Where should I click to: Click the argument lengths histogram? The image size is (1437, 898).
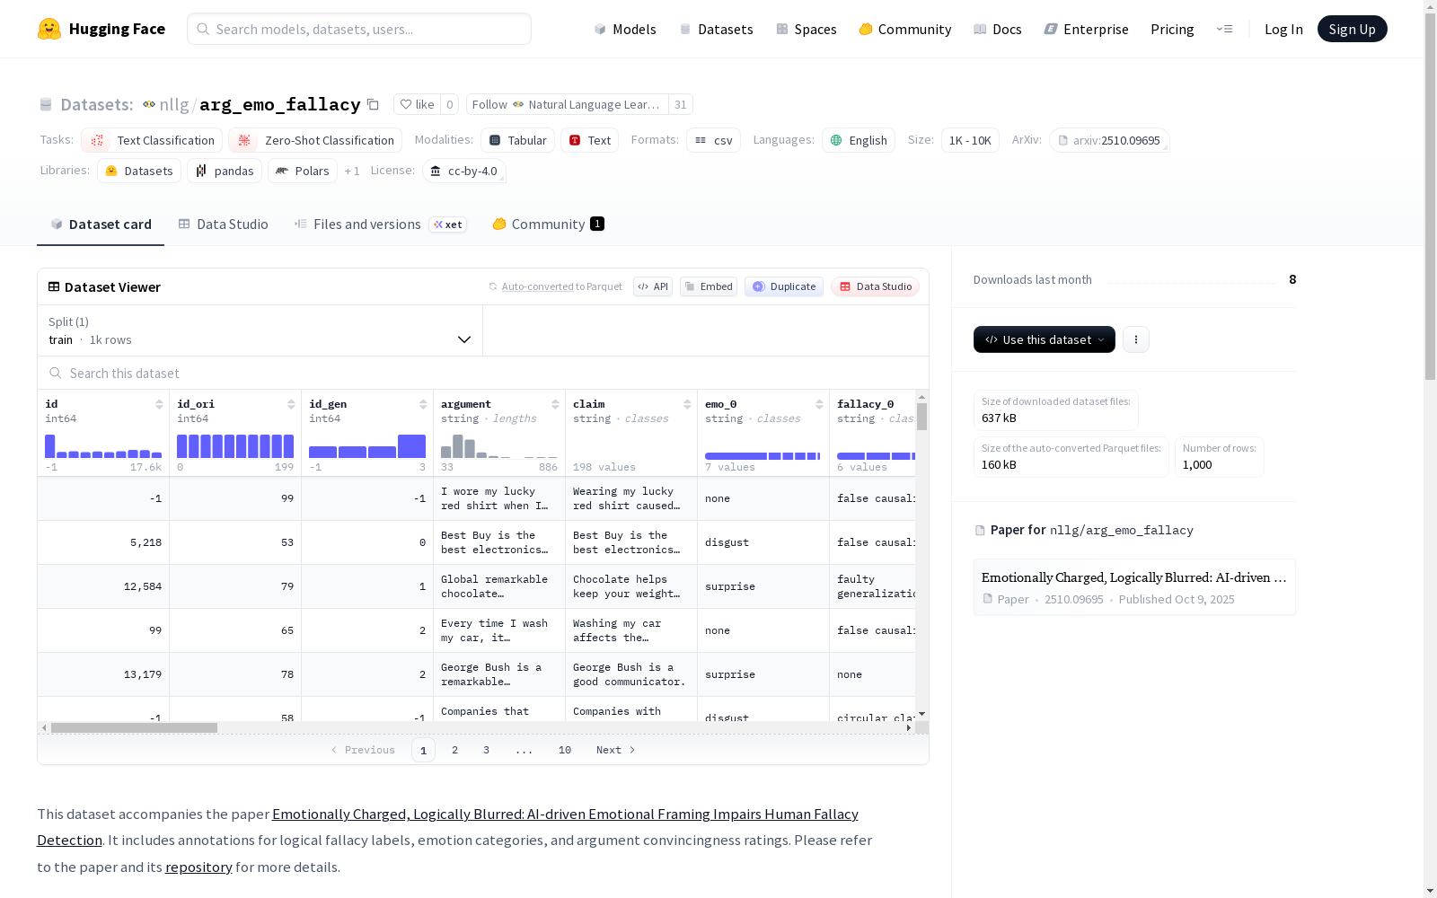[x=499, y=446]
